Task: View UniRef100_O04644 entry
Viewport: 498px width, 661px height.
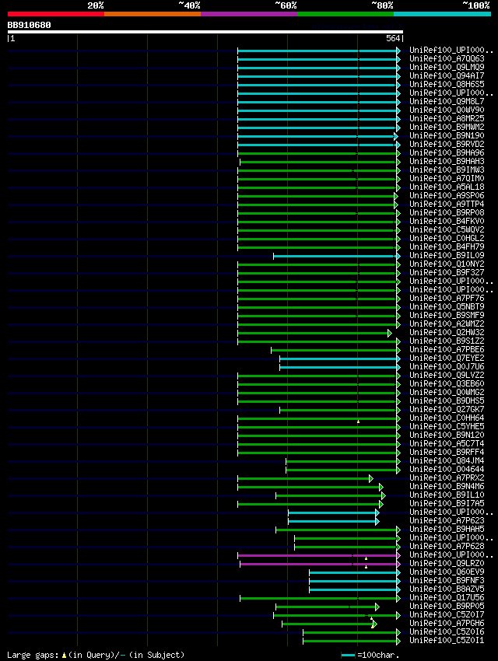Action: coord(447,469)
